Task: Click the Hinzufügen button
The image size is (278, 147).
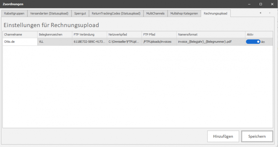Action: coord(223,137)
